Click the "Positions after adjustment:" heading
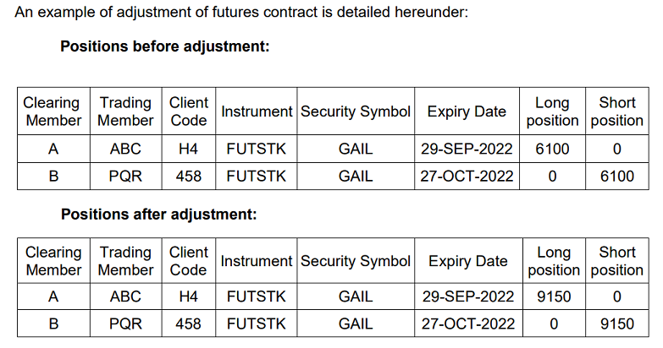The image size is (663, 348). 158,214
